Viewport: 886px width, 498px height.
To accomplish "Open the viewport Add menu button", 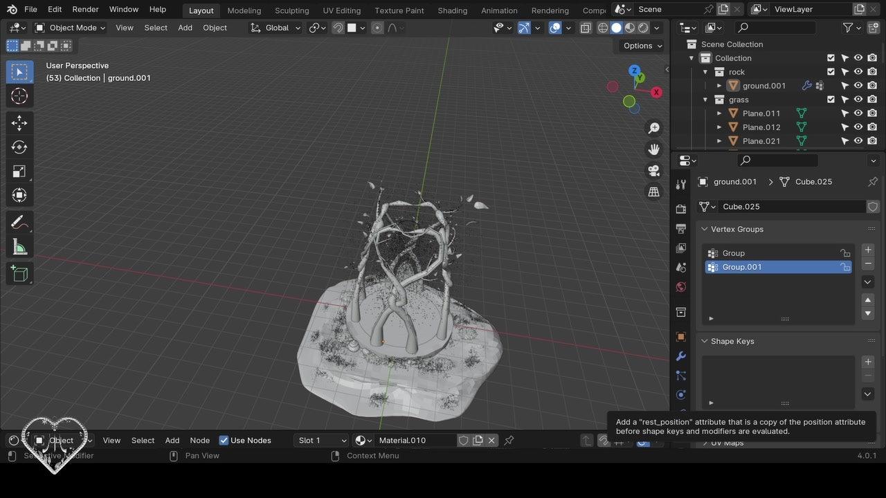I will [185, 28].
